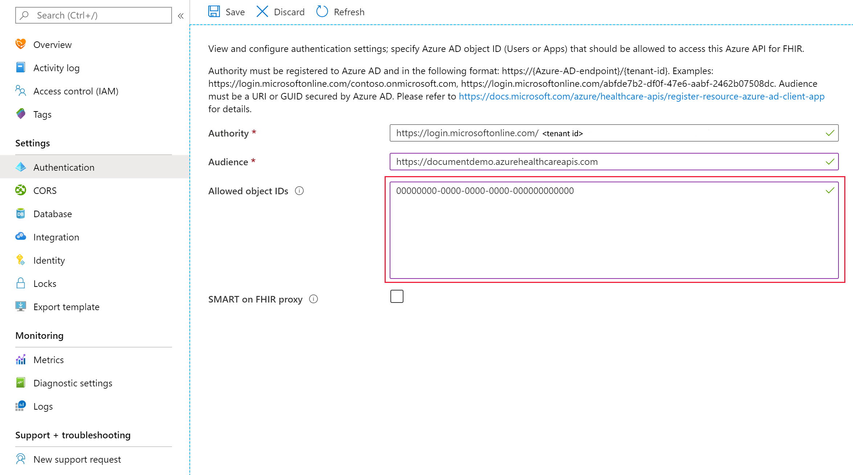Enable the SMART on FHIR proxy checkbox
The width and height of the screenshot is (853, 475).
coord(397,297)
